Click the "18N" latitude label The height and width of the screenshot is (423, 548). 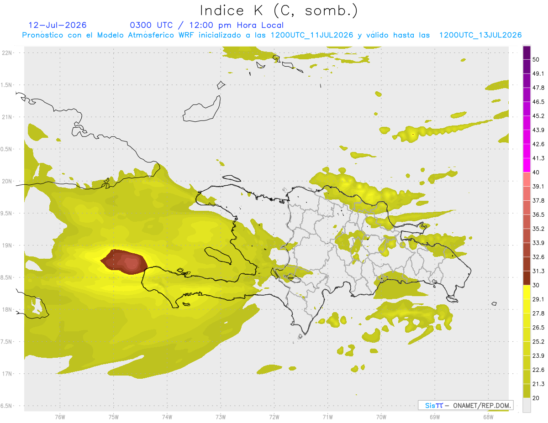7,309
